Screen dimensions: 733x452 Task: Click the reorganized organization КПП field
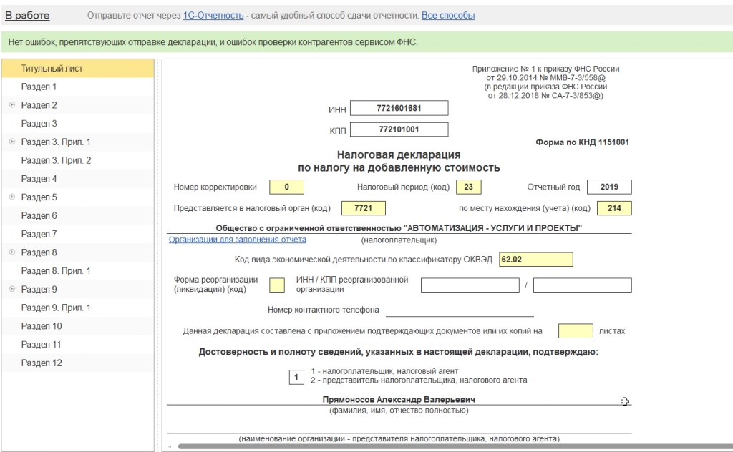(x=583, y=285)
